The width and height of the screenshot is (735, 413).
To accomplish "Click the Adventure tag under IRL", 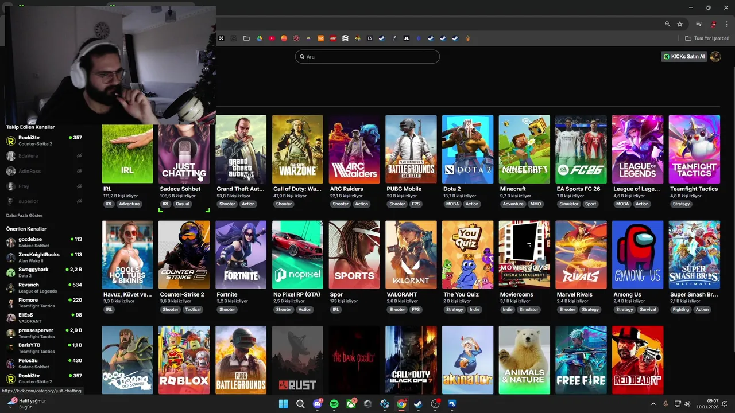I will pyautogui.click(x=129, y=204).
